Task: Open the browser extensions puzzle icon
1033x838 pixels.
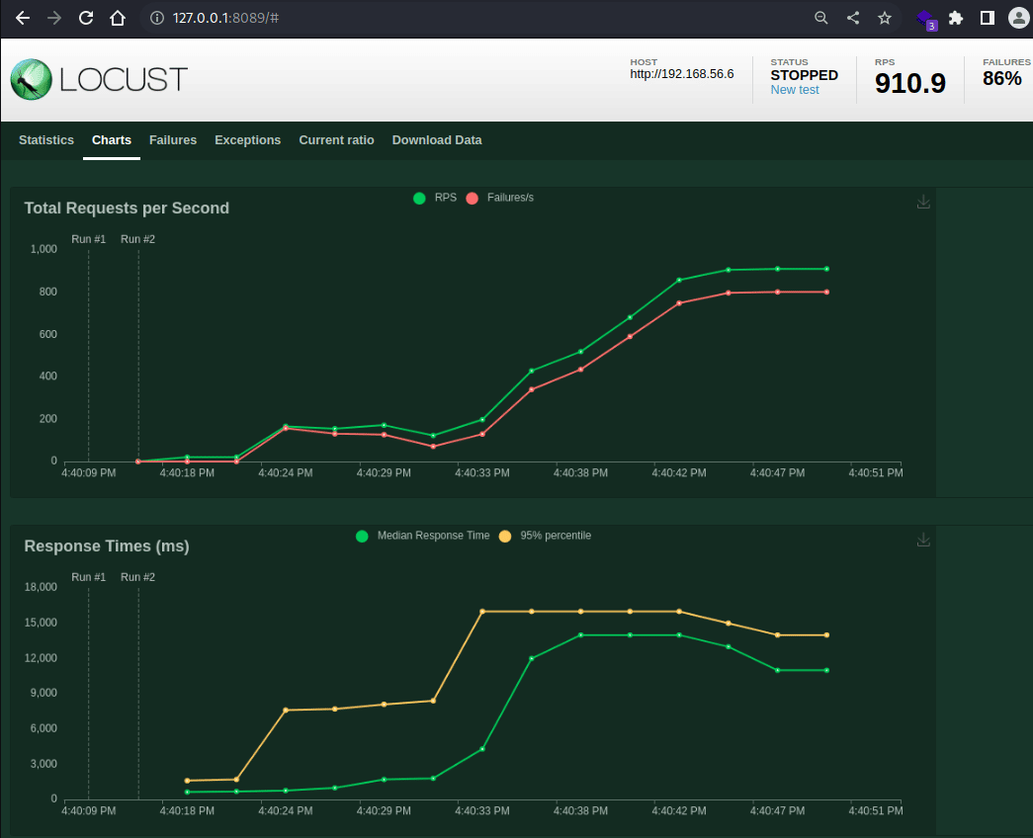Action: (956, 18)
